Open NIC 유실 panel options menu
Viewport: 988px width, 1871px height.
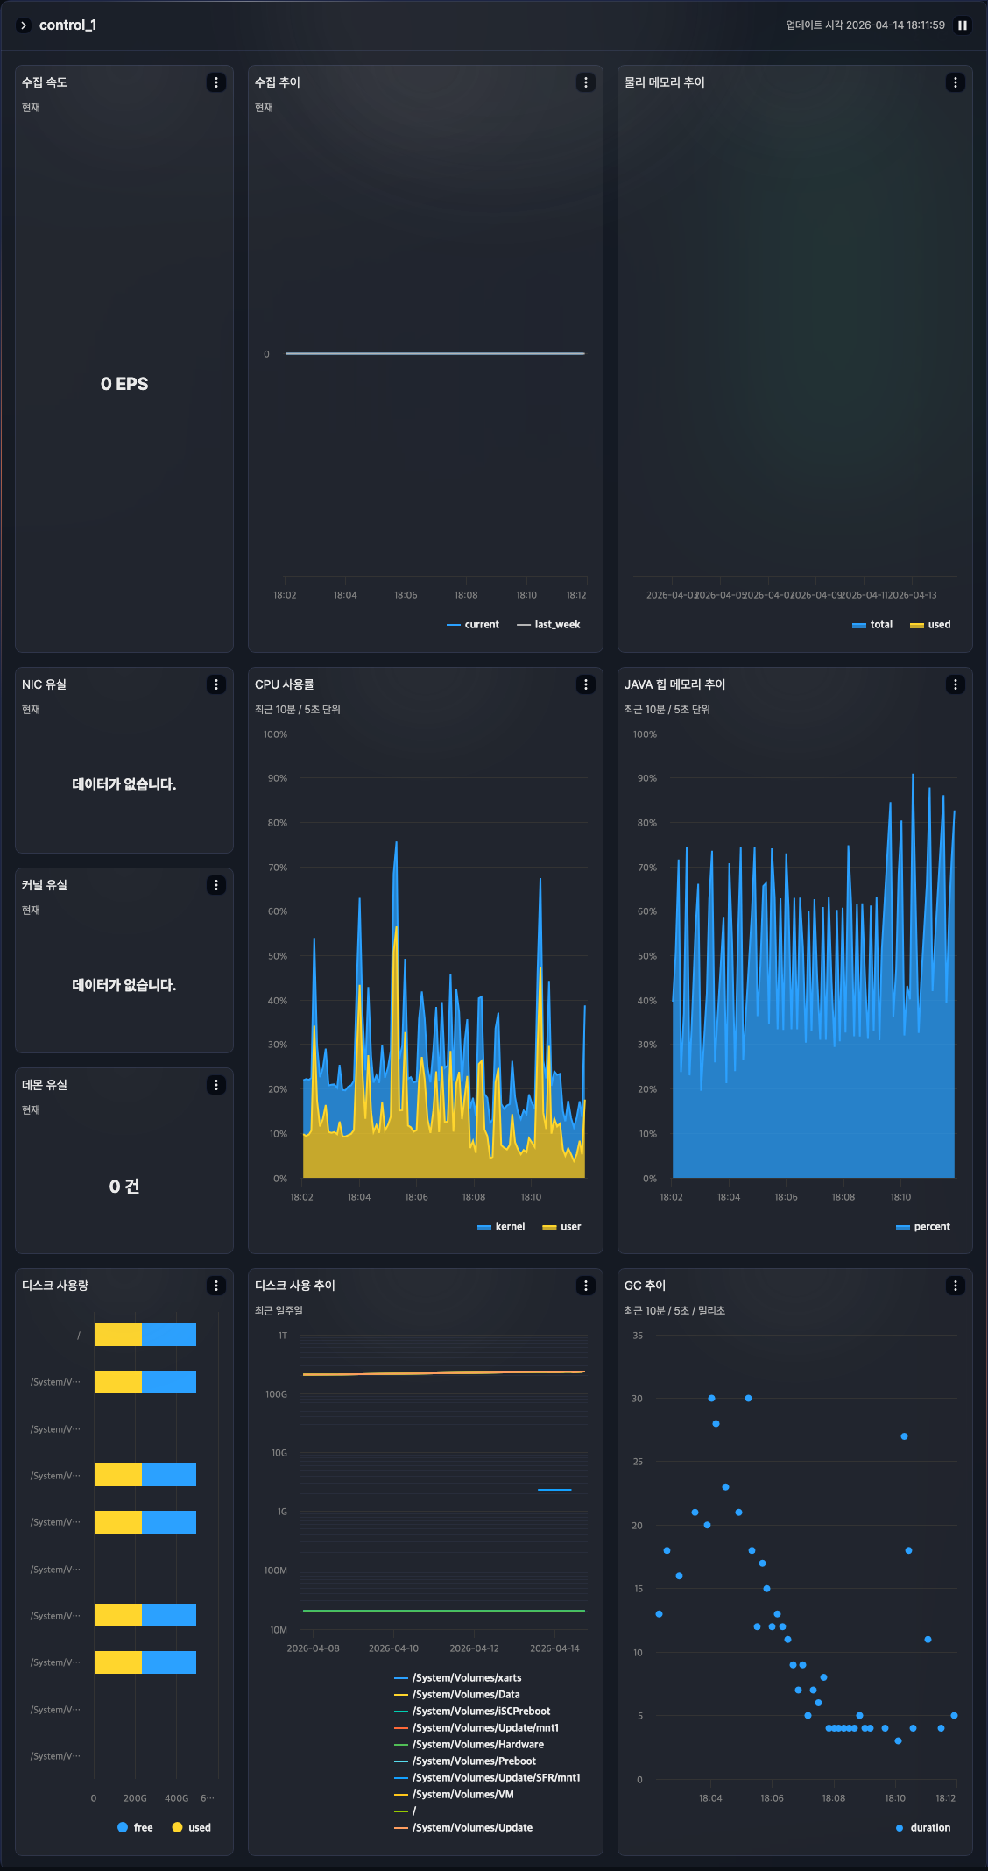tap(216, 684)
